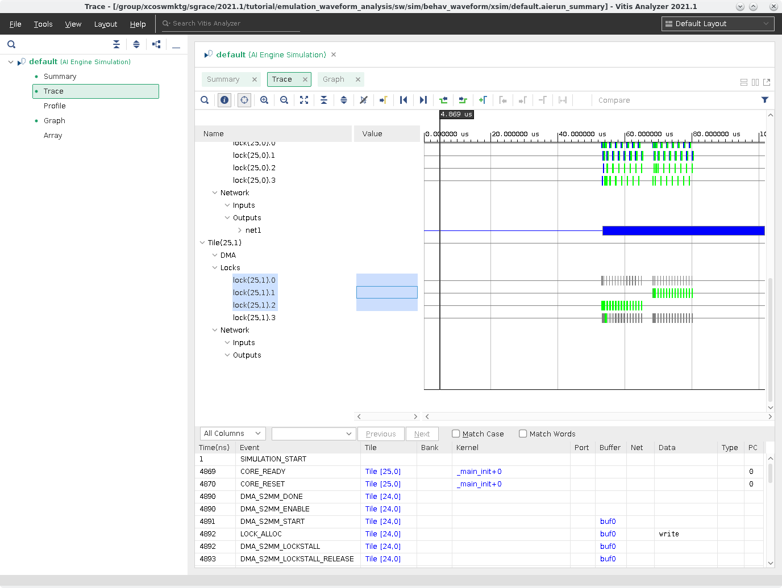This screenshot has height=588, width=782.
Task: Collapse the default simulation node in the sidebar
Action: (11, 62)
